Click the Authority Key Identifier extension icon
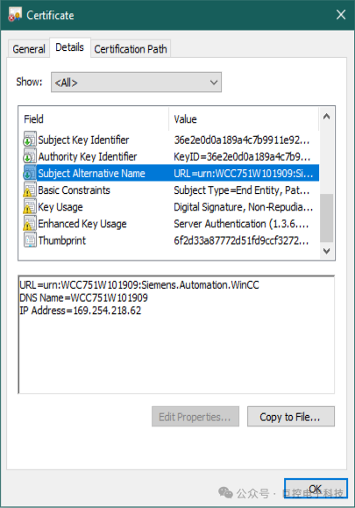355x508 pixels. click(30, 156)
